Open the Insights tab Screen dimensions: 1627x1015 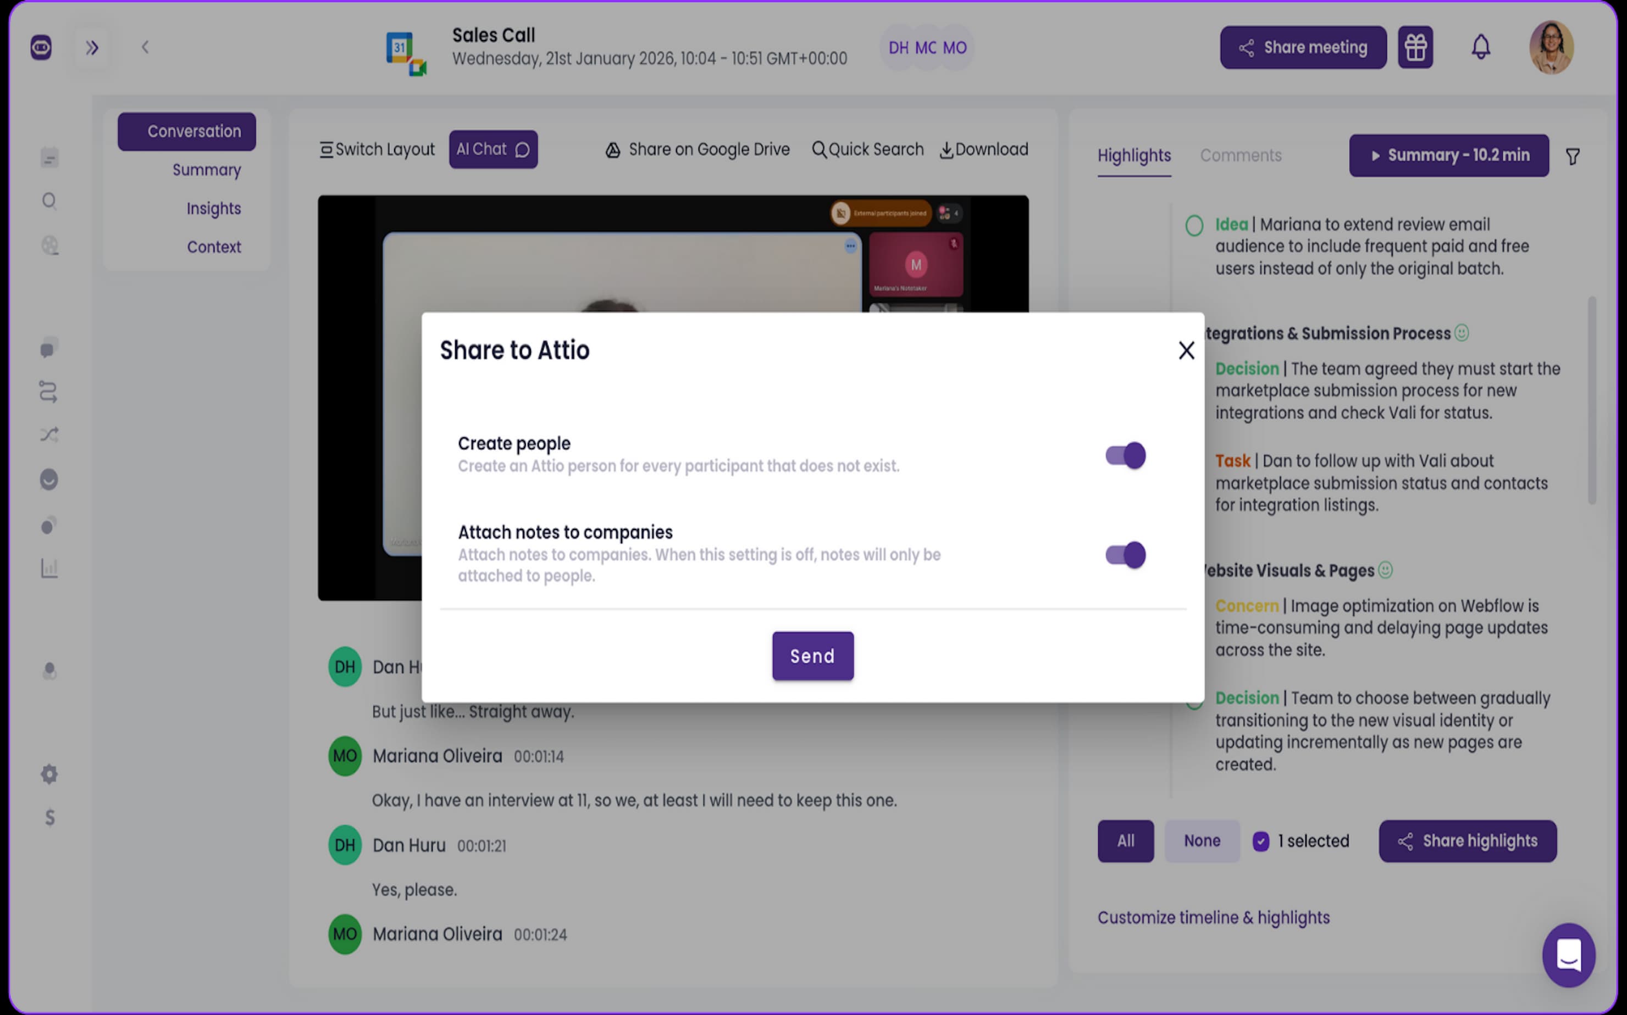(213, 208)
